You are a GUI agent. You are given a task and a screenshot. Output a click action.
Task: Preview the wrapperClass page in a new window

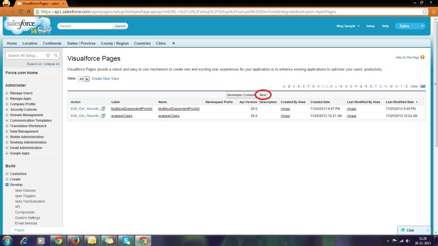point(103,115)
